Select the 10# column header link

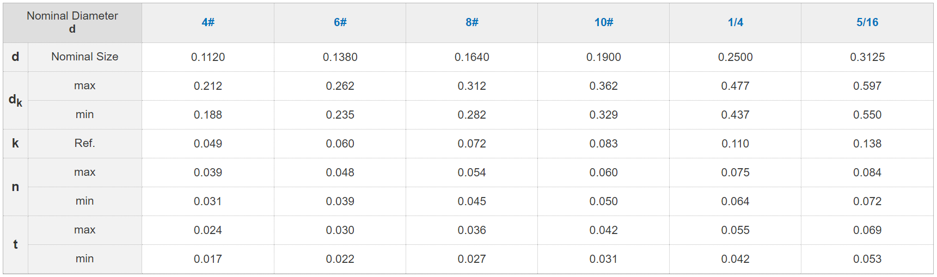[604, 22]
